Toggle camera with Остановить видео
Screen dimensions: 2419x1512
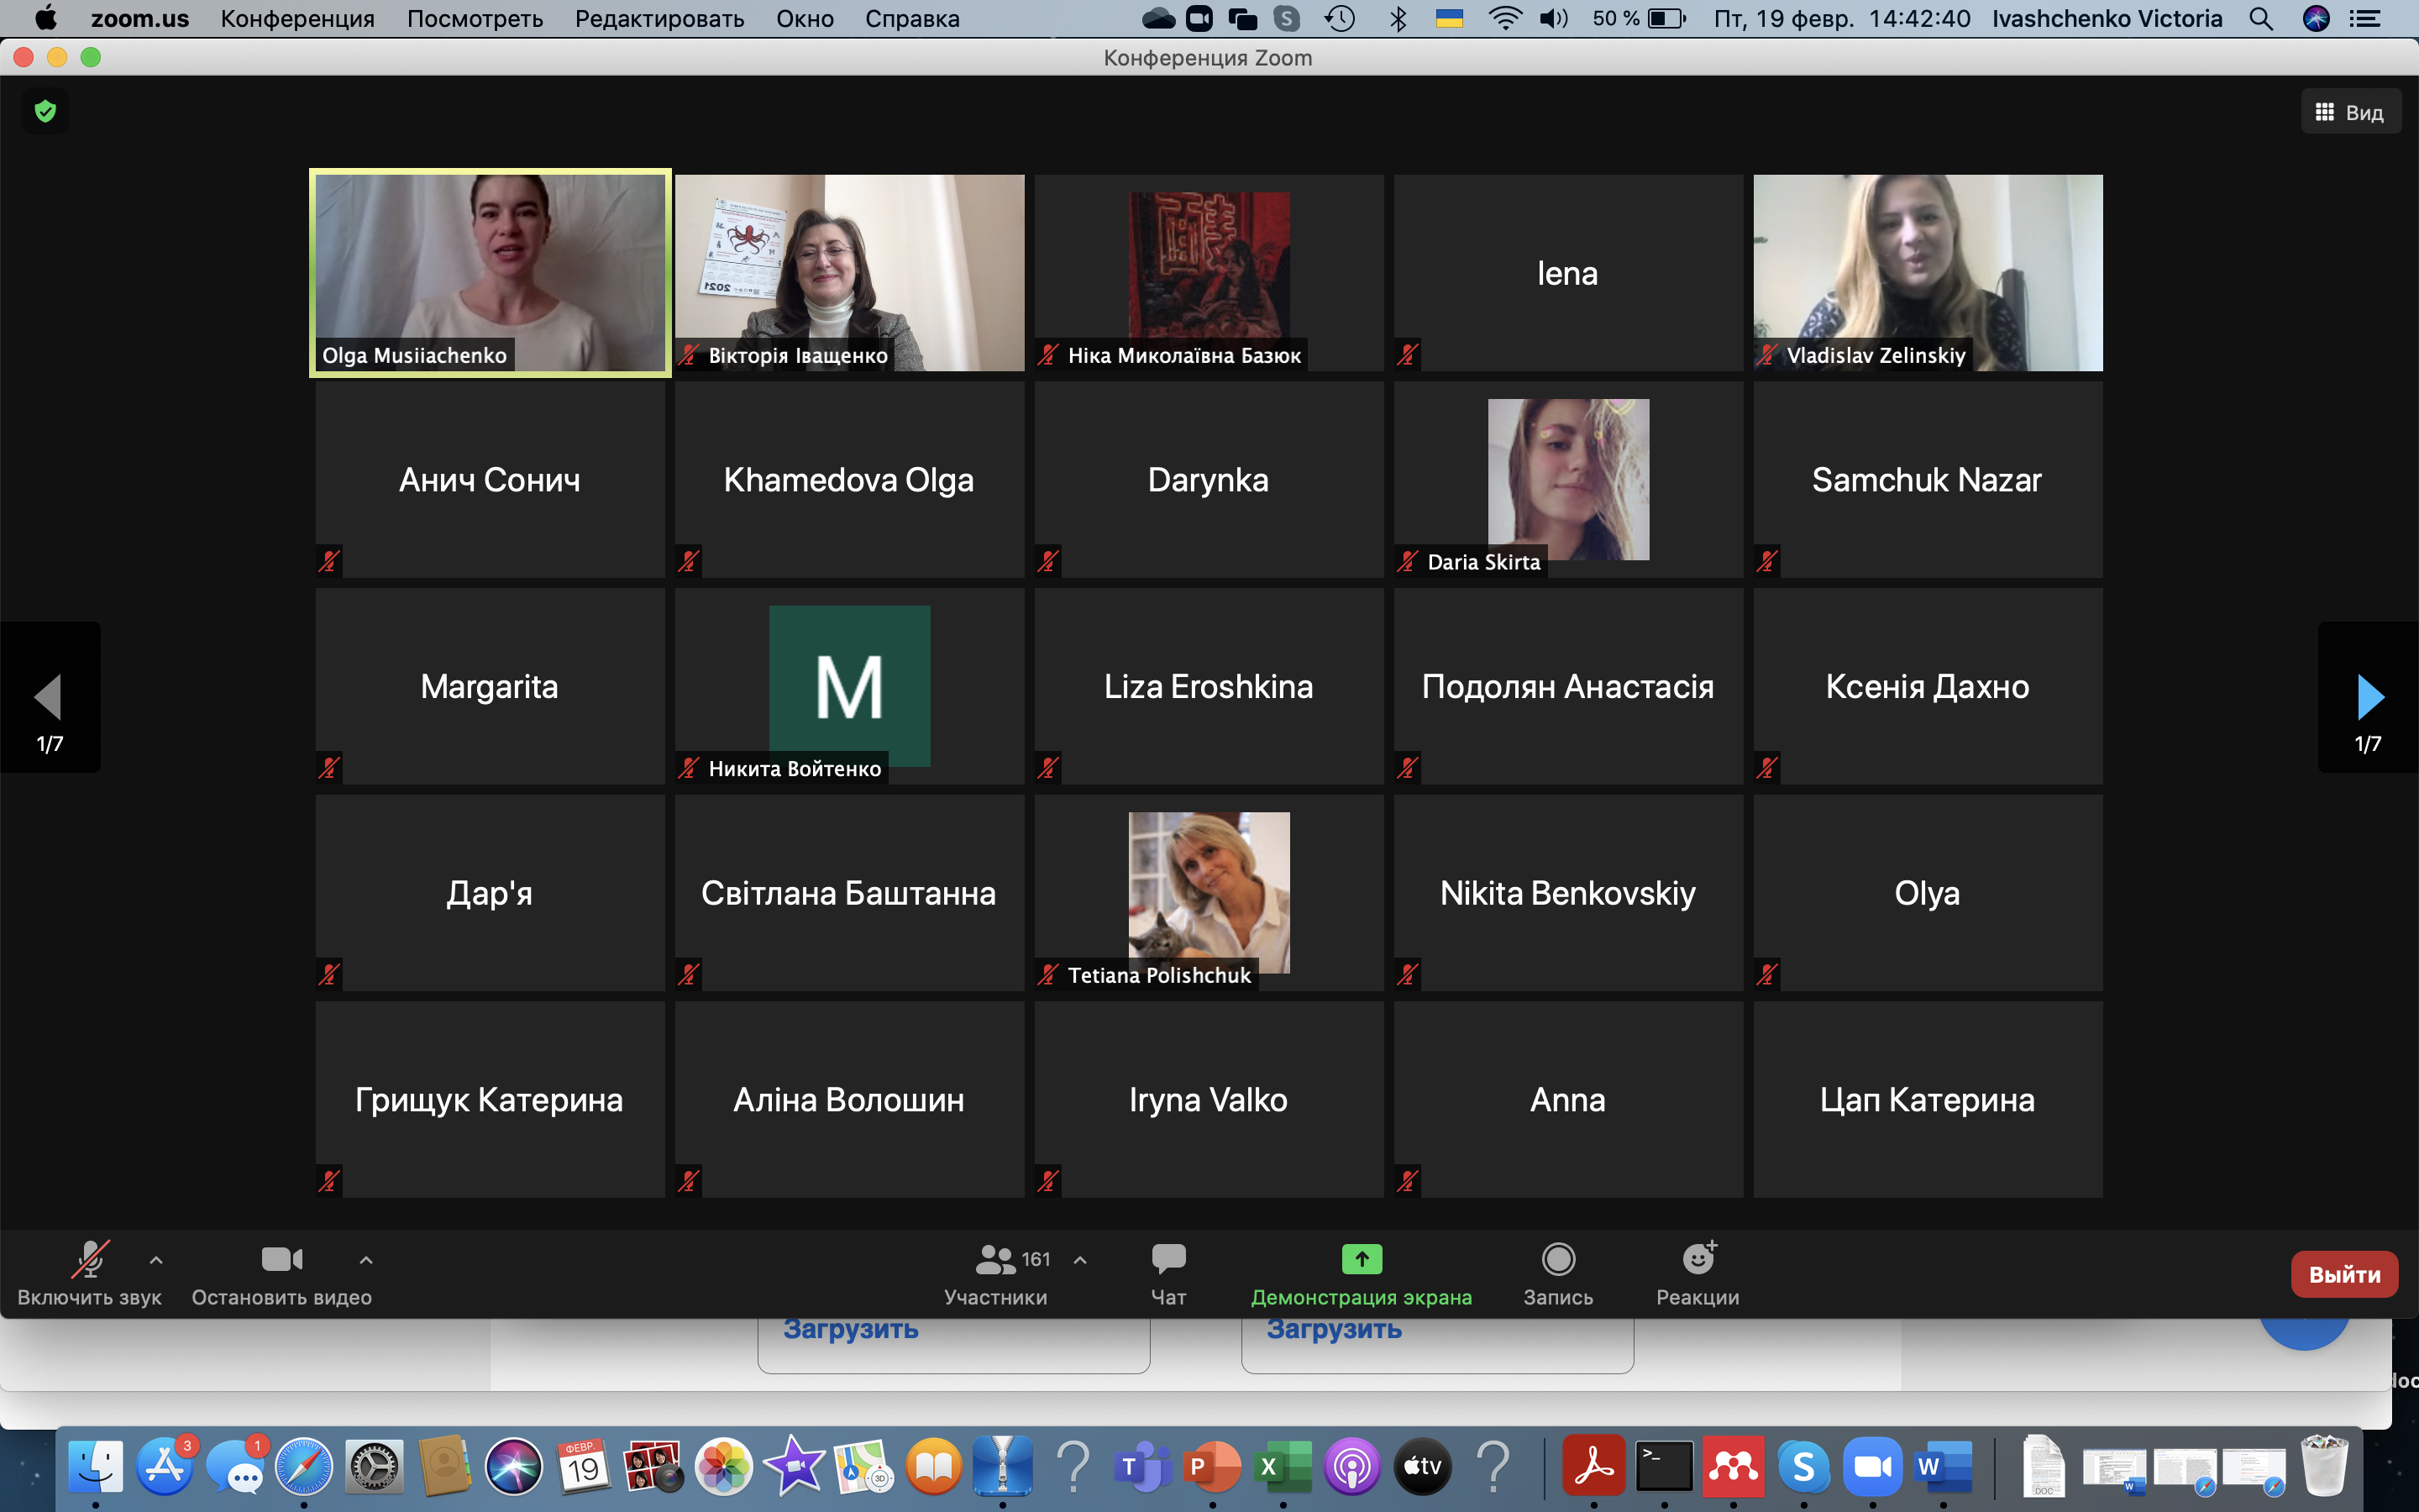(281, 1272)
